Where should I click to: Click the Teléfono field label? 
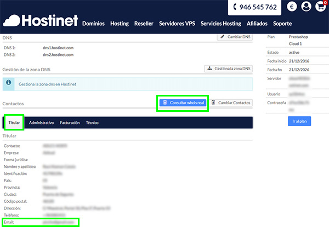[12, 215]
